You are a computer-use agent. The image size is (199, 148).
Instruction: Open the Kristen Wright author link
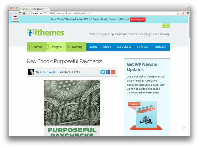click(x=48, y=72)
